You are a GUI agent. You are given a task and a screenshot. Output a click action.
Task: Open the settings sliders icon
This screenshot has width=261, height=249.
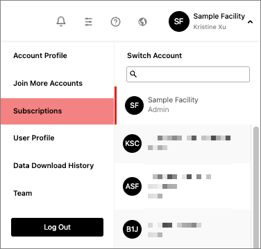(x=88, y=22)
